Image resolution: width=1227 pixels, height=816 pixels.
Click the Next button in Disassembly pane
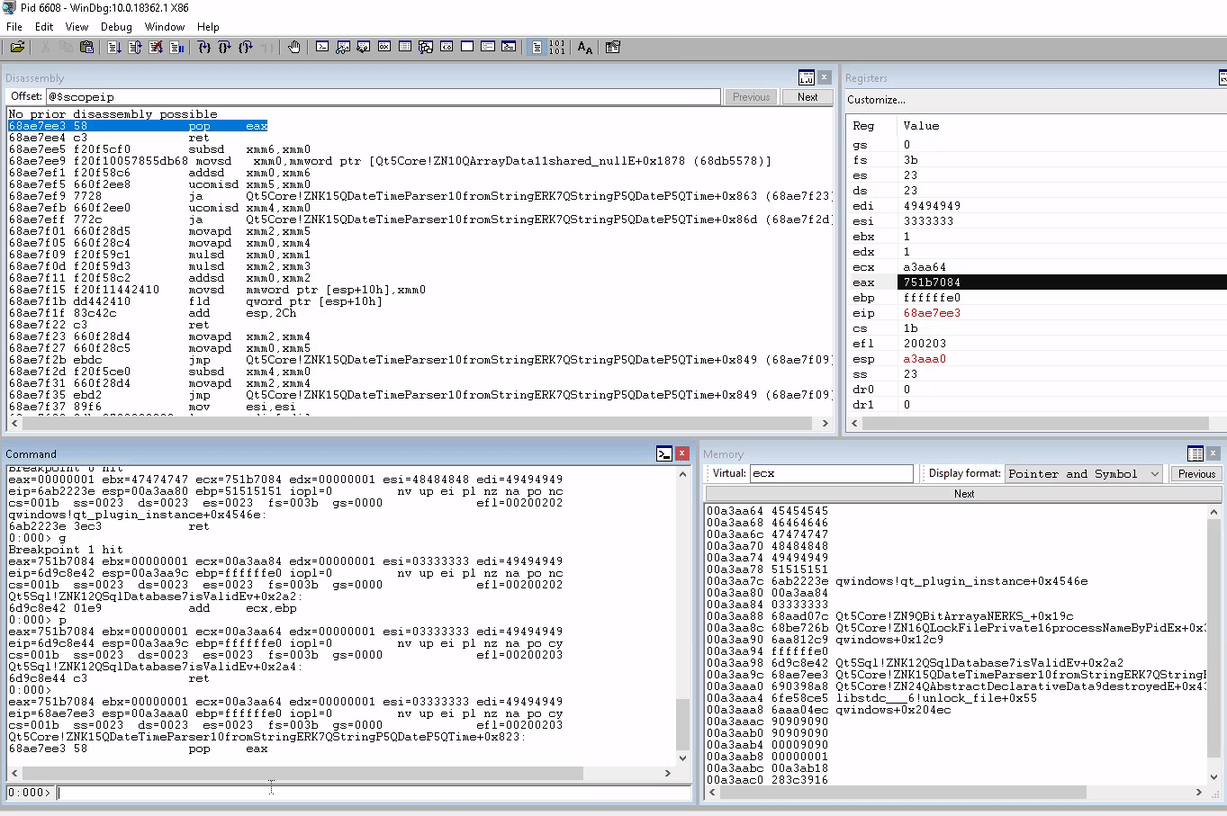click(x=807, y=97)
